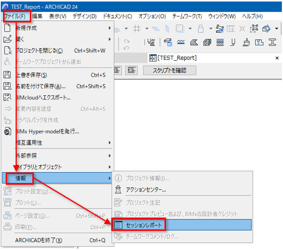
Task: Expand the 外部参照 submenu
Action: tap(58, 156)
